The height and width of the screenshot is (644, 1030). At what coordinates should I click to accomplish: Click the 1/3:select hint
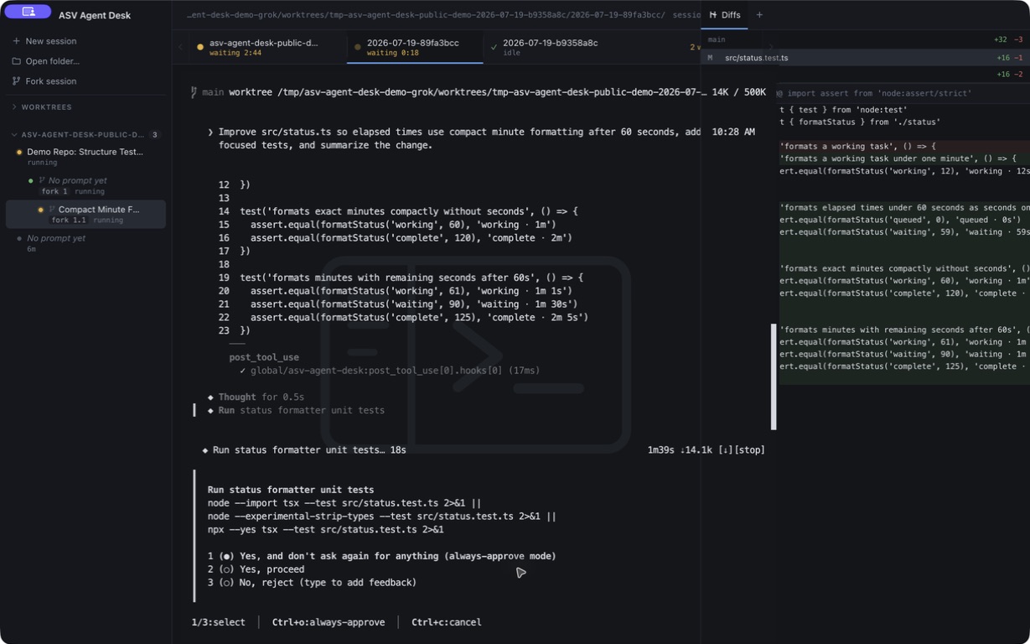(219, 622)
